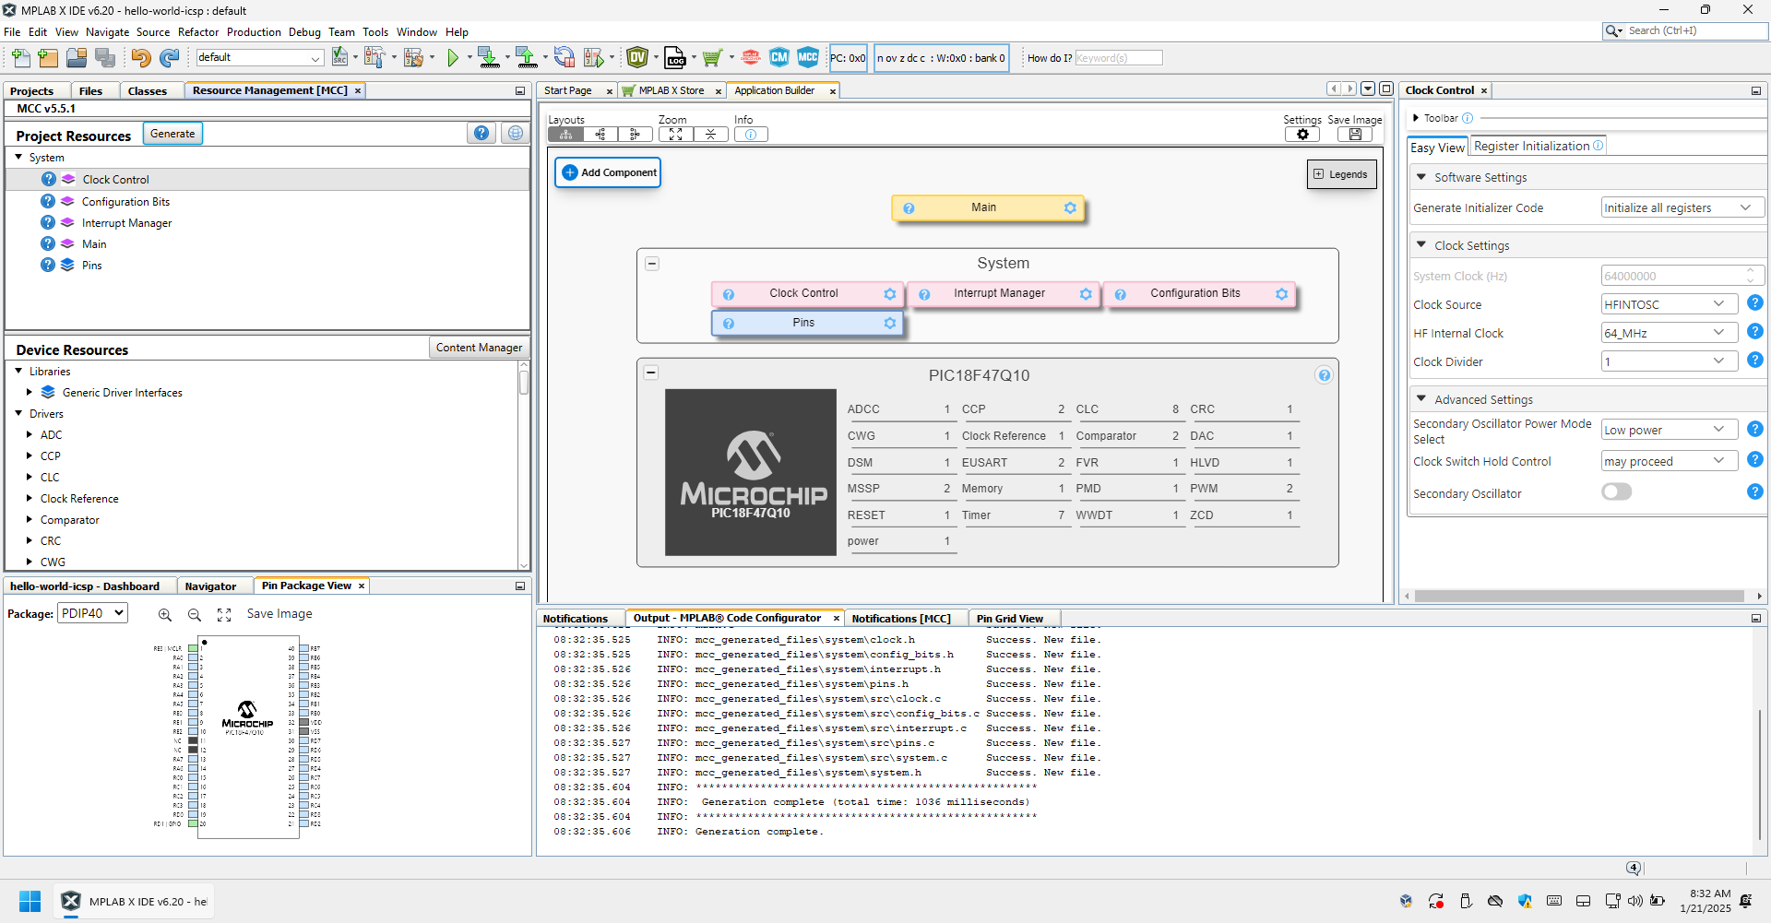The height and width of the screenshot is (923, 1771).
Task: Zoom in on the pin package view
Action: click(165, 615)
